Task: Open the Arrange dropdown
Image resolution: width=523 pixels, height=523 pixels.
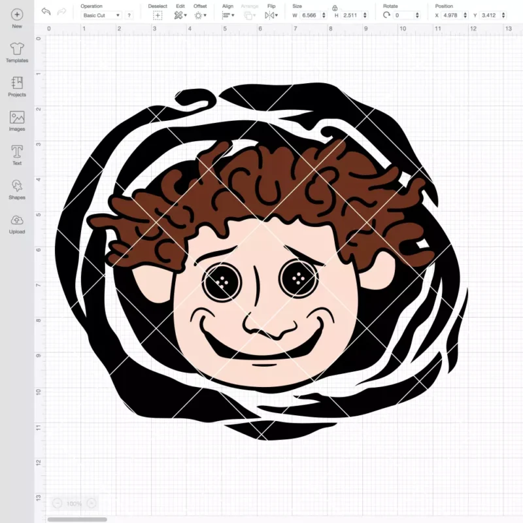Action: pyautogui.click(x=250, y=15)
